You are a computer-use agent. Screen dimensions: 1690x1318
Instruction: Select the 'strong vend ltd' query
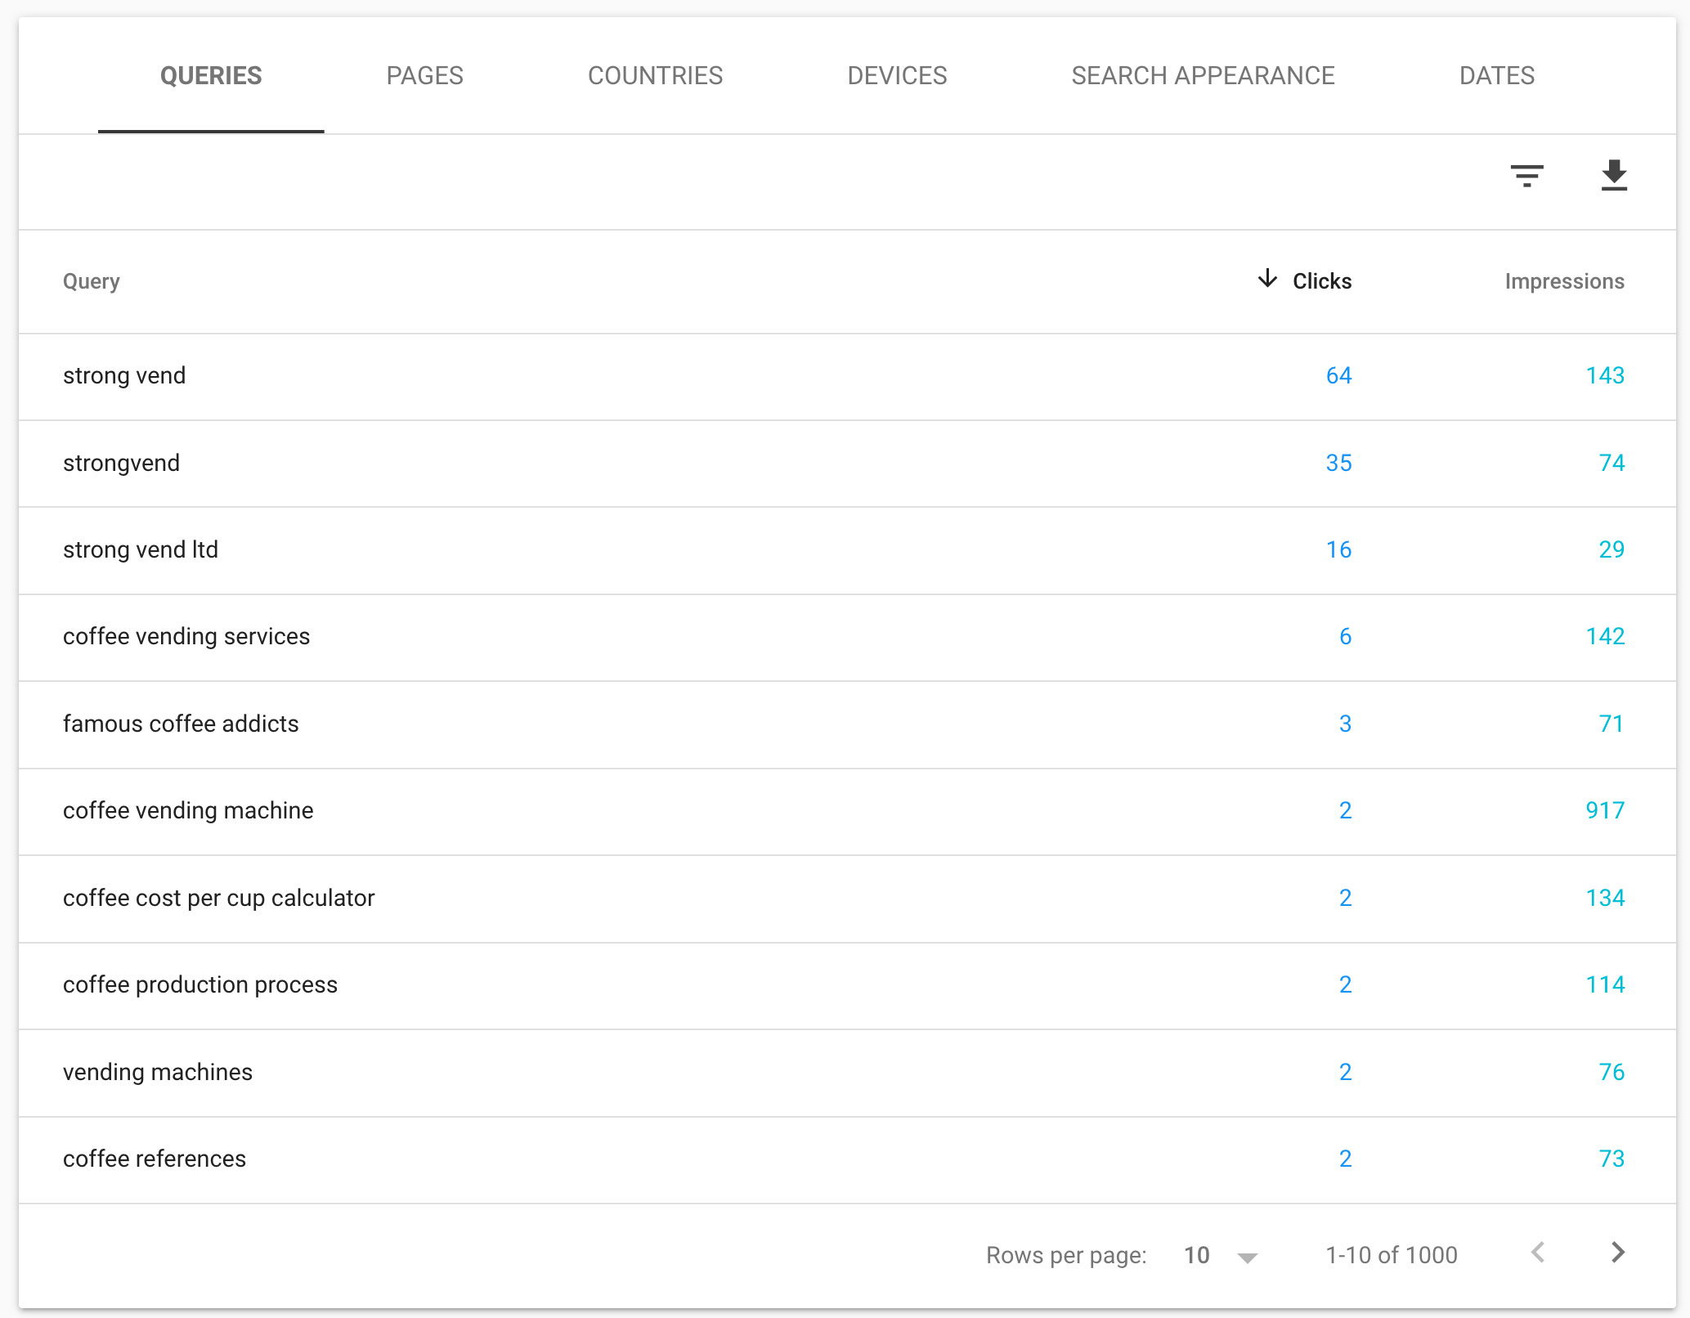(x=141, y=549)
